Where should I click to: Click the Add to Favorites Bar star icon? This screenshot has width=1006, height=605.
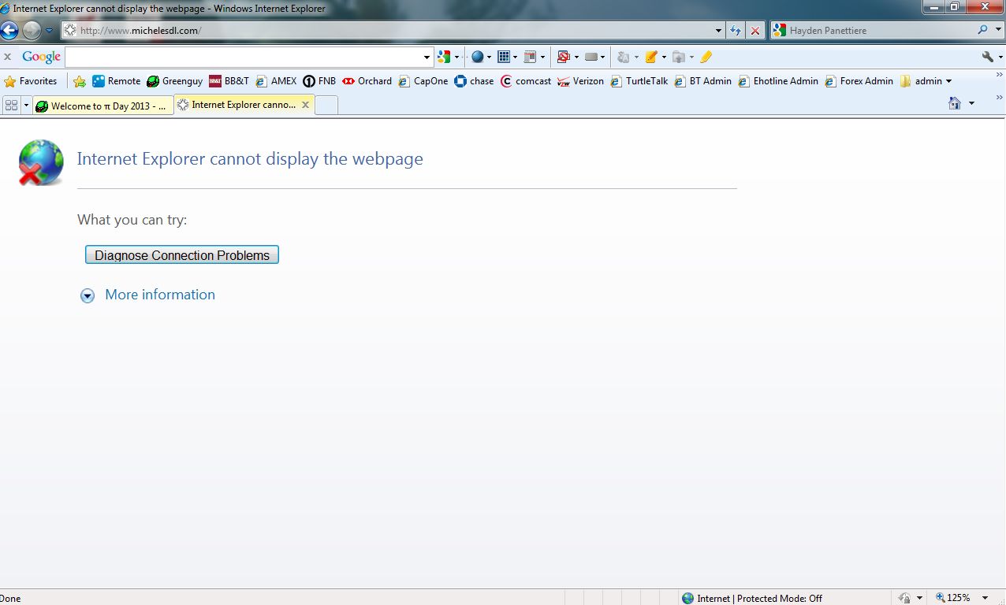80,81
